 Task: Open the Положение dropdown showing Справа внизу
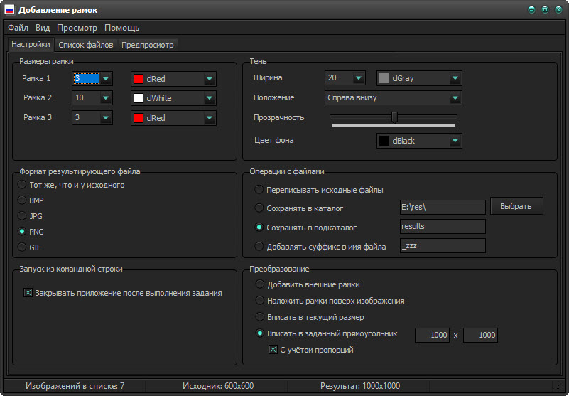(455, 97)
